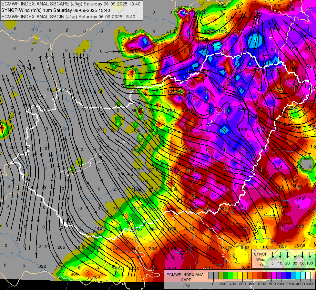Pick the dark red swatch above 1000

(264, 275)
